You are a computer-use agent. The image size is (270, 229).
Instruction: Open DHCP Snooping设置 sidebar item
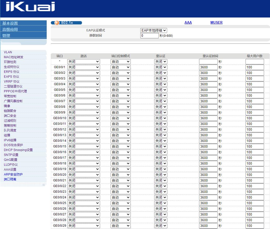(x=18, y=150)
